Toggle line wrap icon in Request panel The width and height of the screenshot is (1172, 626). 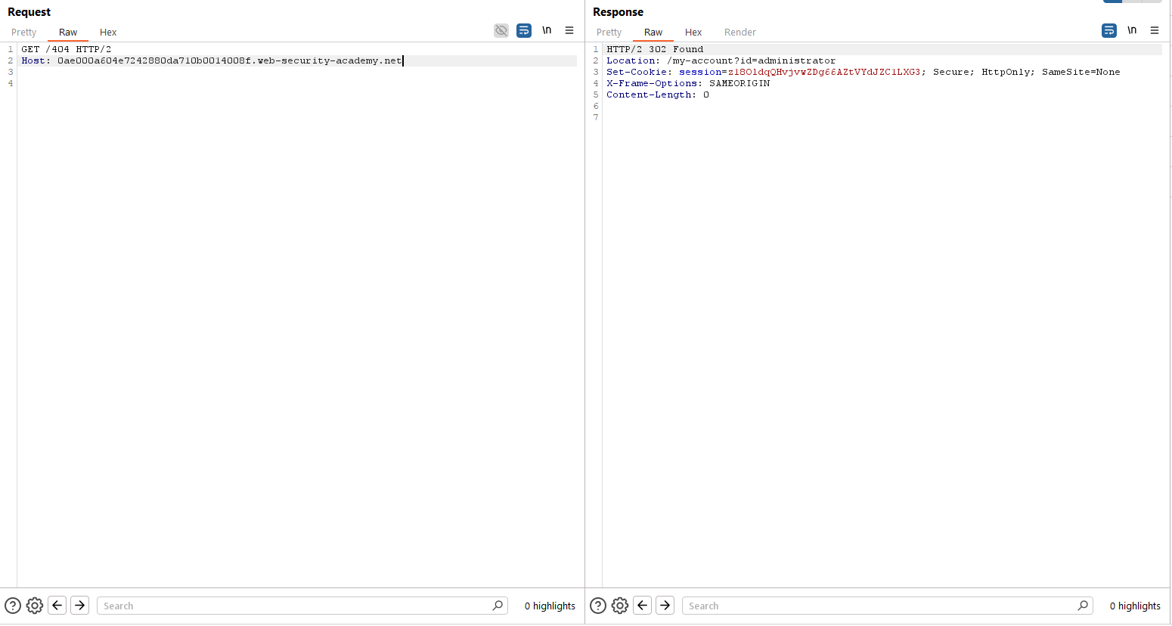(x=524, y=31)
